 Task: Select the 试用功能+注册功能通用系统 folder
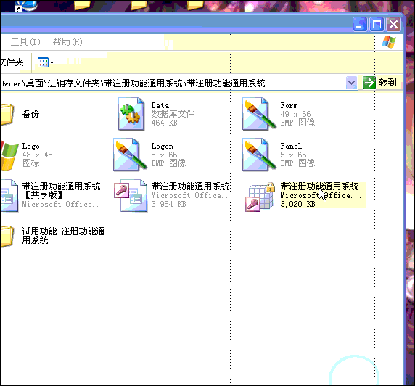(x=7, y=236)
